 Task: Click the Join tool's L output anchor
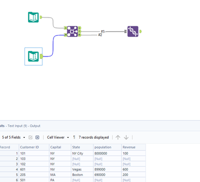point(79,27)
